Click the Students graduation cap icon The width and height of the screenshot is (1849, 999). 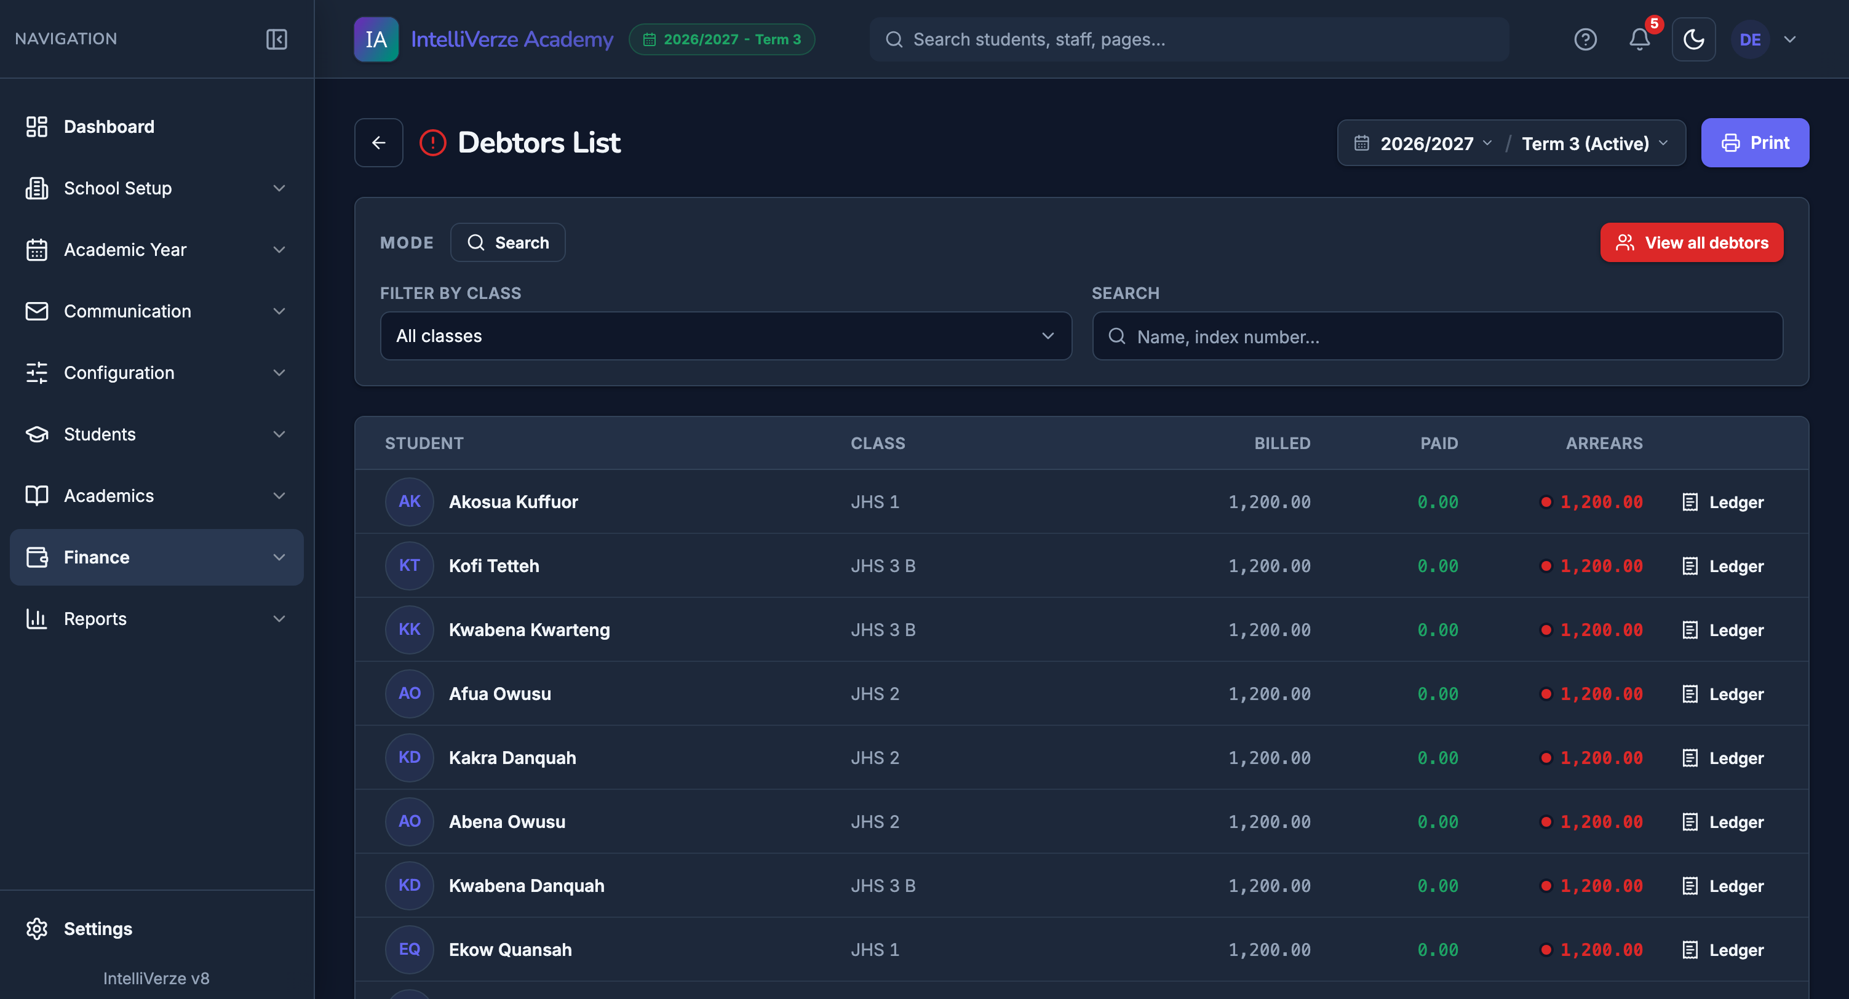(37, 434)
